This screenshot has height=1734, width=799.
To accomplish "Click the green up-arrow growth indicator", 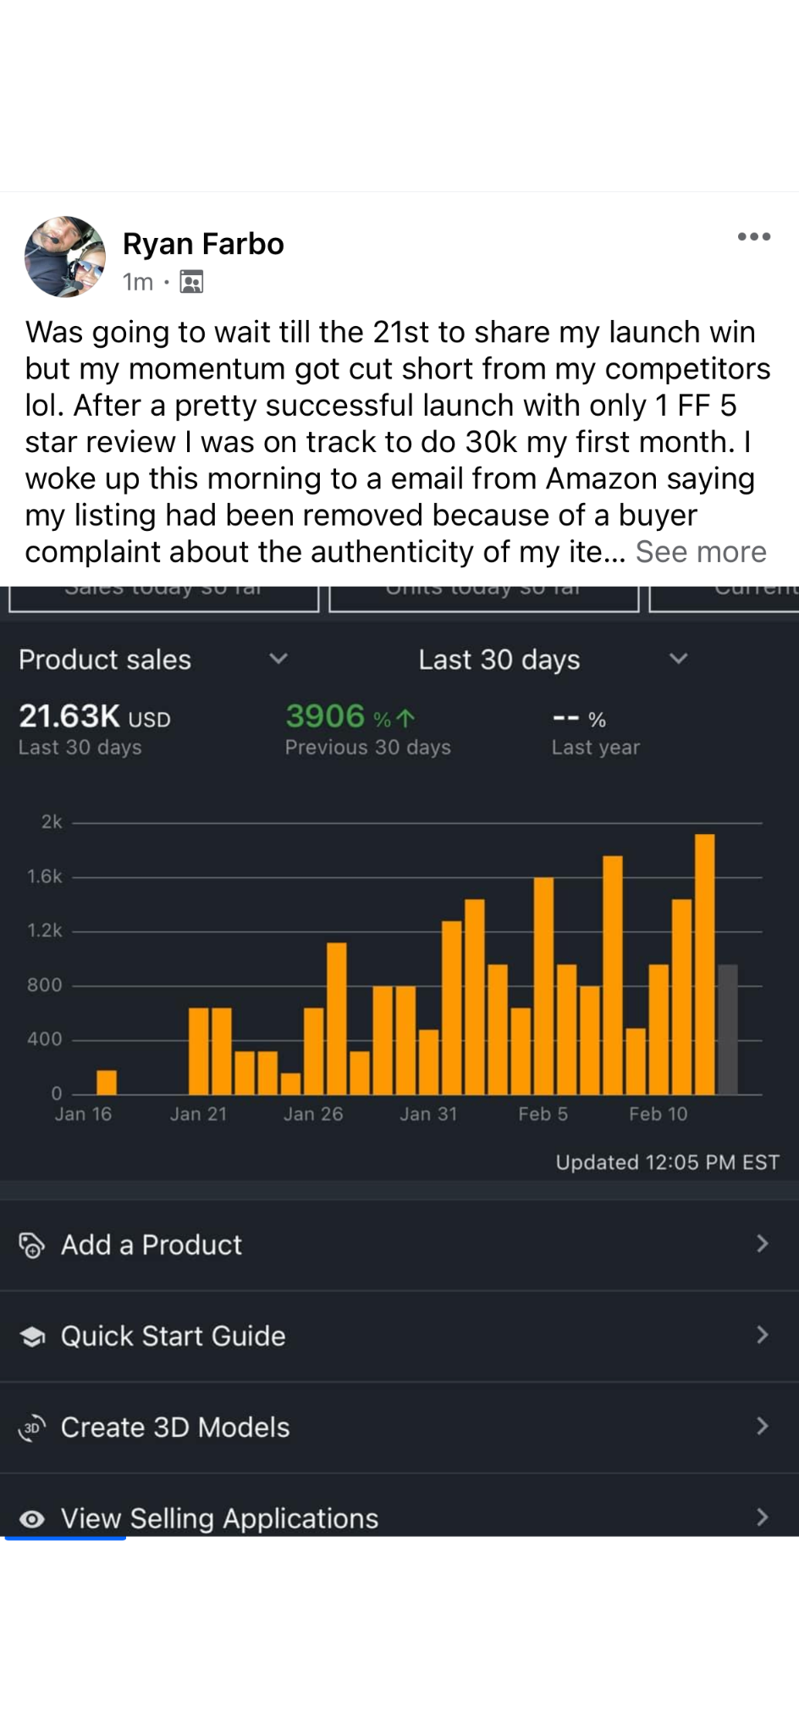I will pyautogui.click(x=406, y=719).
